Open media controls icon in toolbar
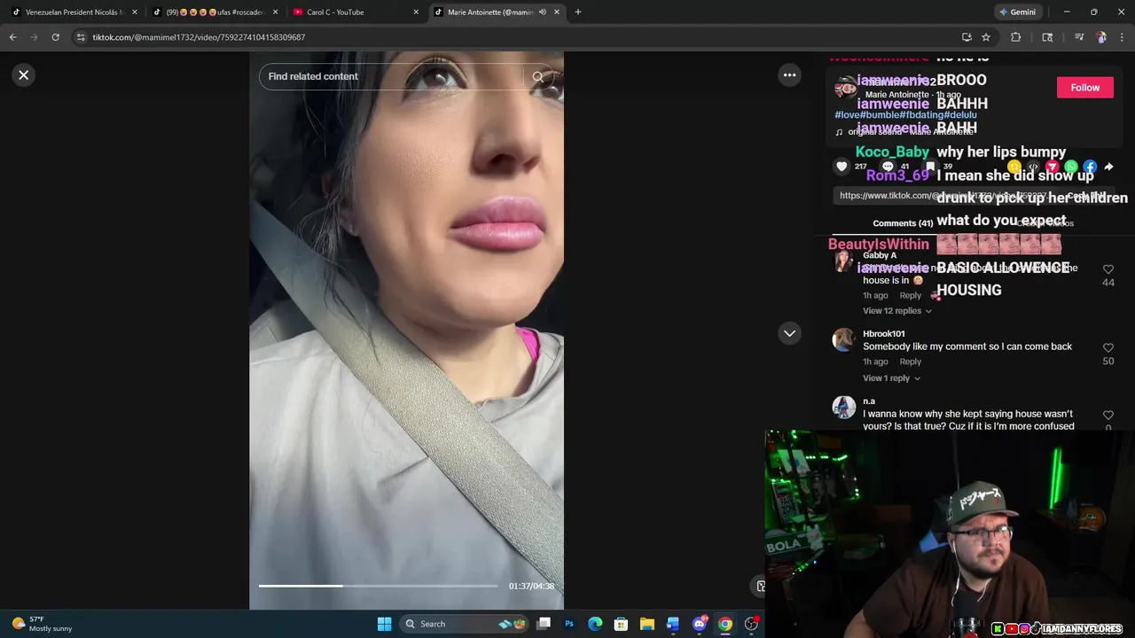This screenshot has width=1135, height=638. click(1078, 37)
